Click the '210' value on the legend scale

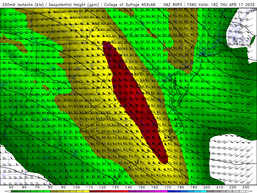click(x=220, y=187)
